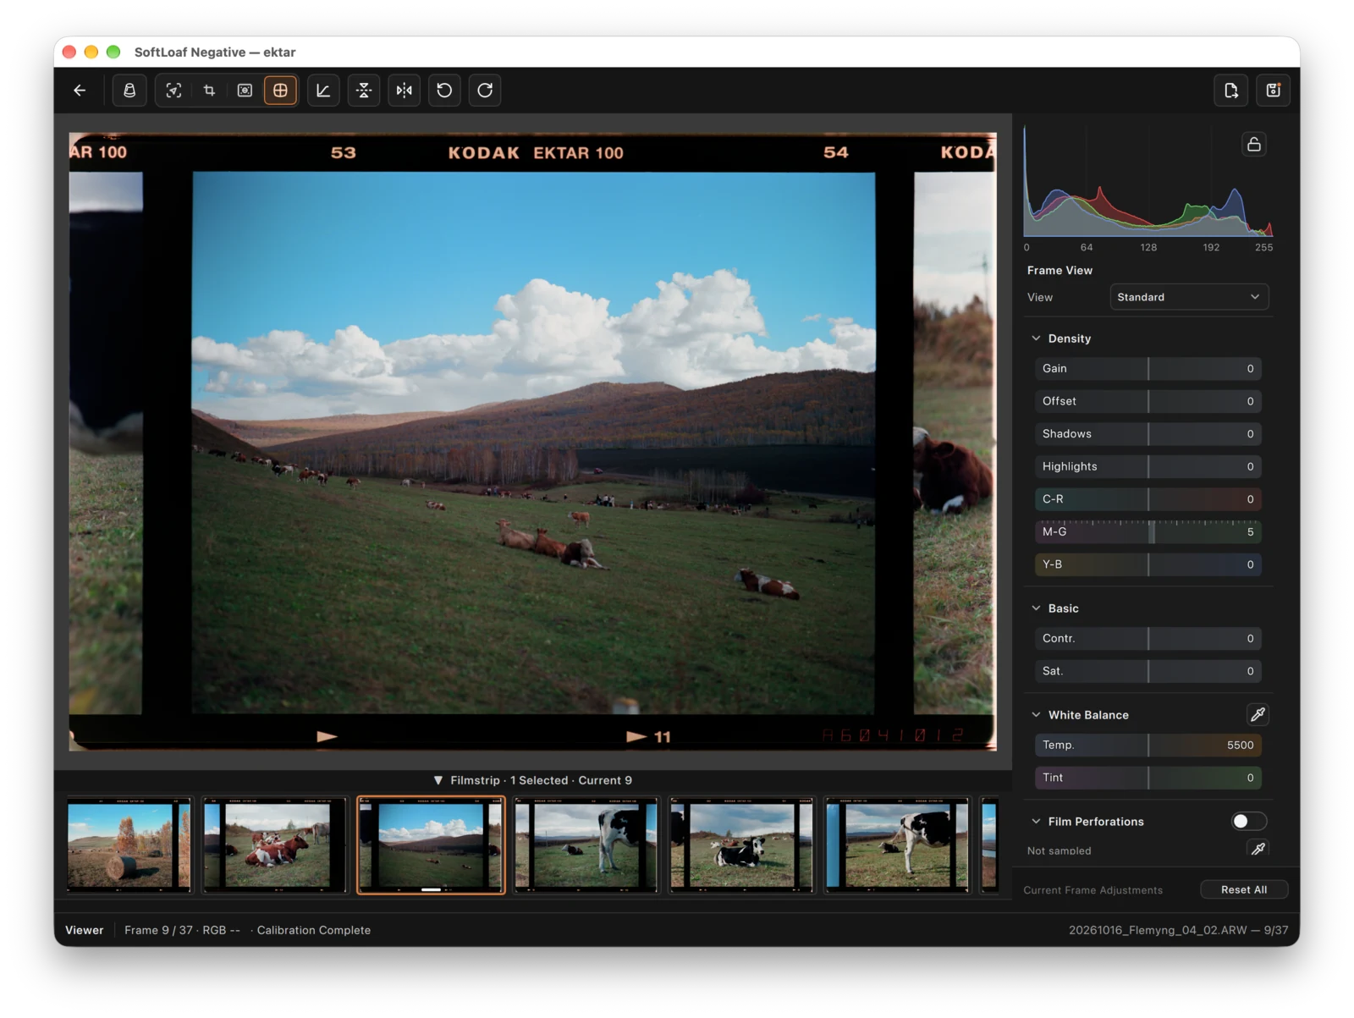Viewport: 1354px width, 1018px height.
Task: Click the Reset All button
Action: click(1244, 890)
